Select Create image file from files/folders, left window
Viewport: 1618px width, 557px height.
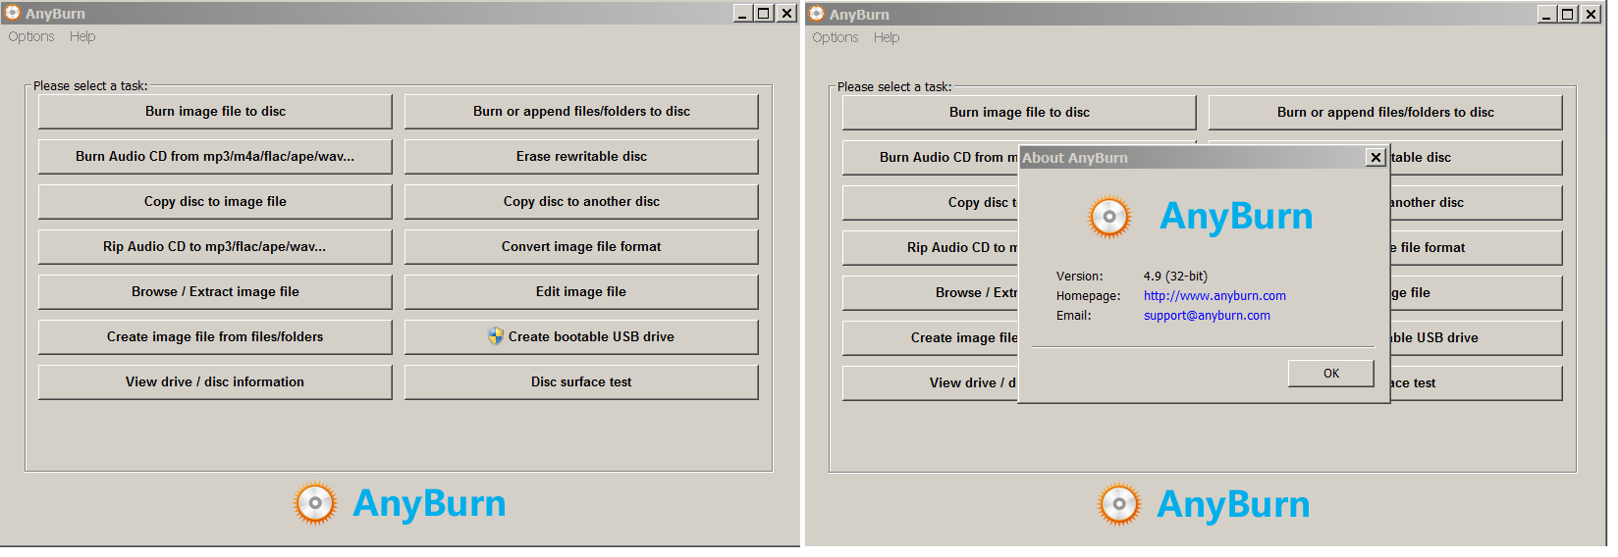pos(215,336)
